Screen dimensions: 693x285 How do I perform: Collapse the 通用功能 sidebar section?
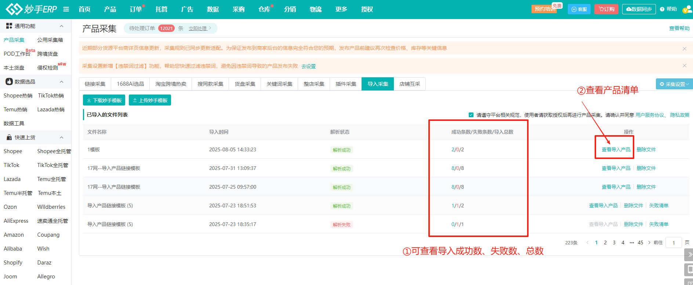click(61, 26)
